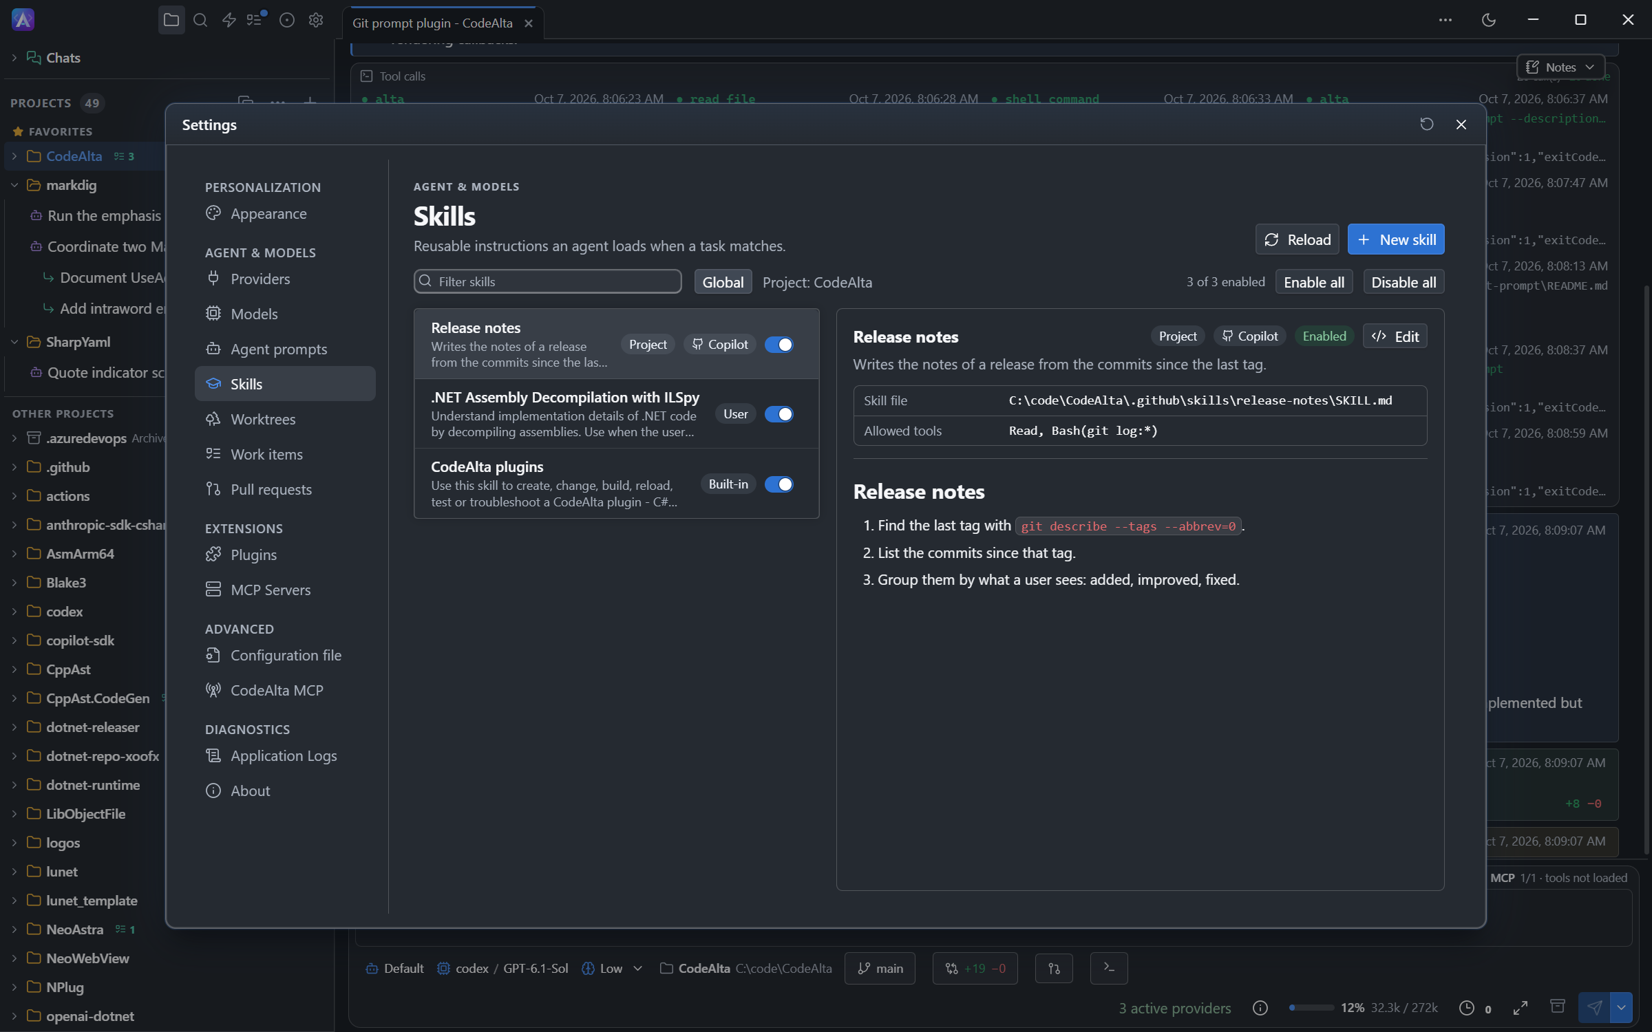Click the info icon beside active providers

[1260, 1008]
